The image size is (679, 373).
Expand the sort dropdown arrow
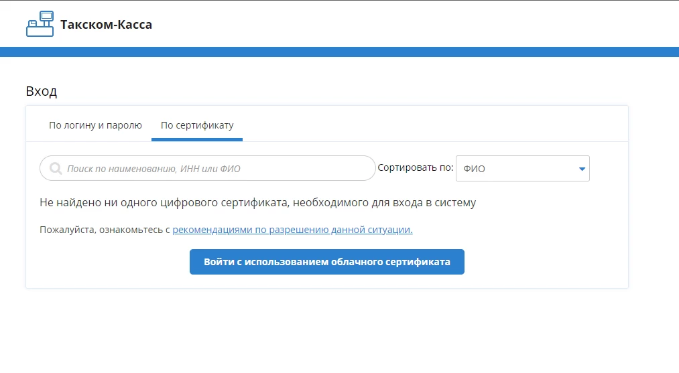tap(582, 169)
